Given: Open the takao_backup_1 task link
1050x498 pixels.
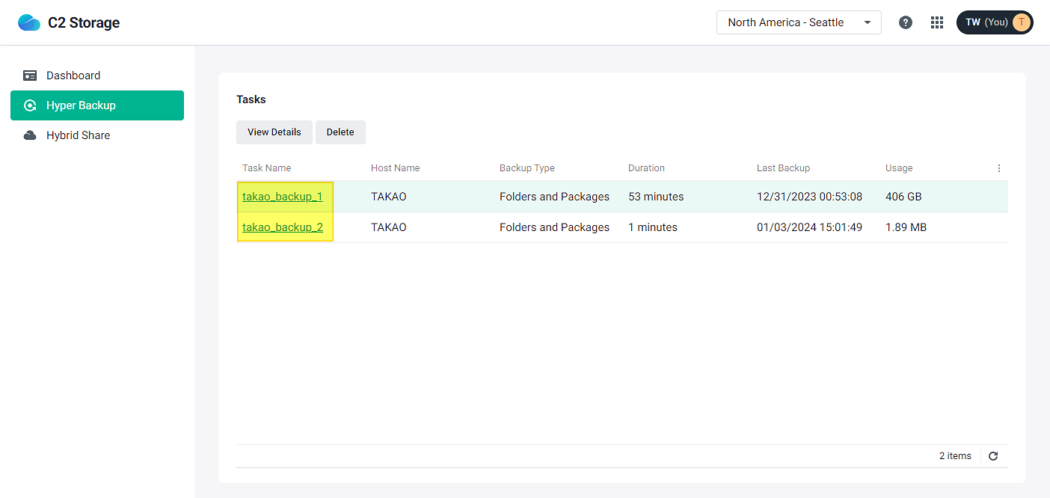Looking at the screenshot, I should coord(282,196).
